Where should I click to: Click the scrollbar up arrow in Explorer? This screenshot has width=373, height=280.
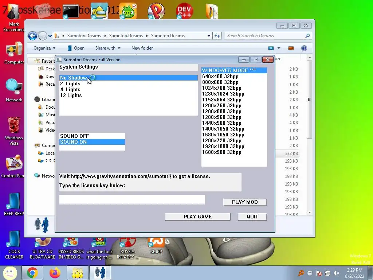click(309, 57)
